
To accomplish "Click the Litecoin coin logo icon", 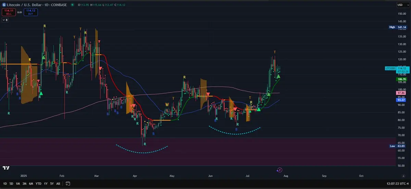I will (x=4, y=5).
